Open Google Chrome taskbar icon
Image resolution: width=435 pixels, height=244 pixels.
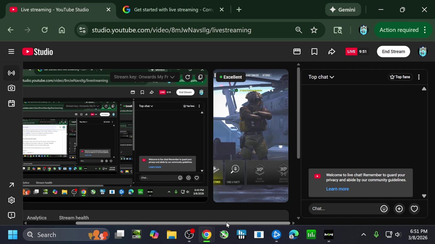tap(206, 235)
